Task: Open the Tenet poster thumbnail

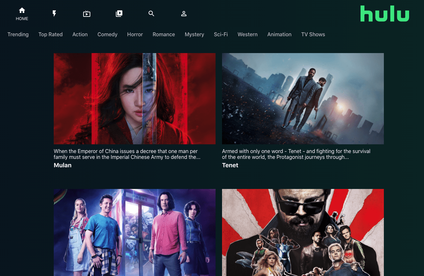Action: click(x=303, y=99)
